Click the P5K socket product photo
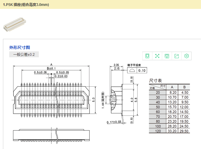 (x=15, y=23)
